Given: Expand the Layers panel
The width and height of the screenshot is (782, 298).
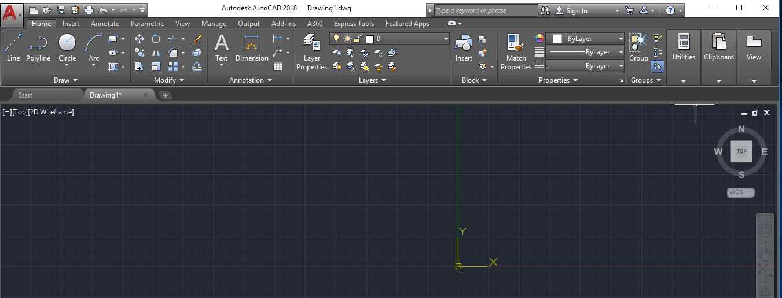Looking at the screenshot, I should coord(372,80).
